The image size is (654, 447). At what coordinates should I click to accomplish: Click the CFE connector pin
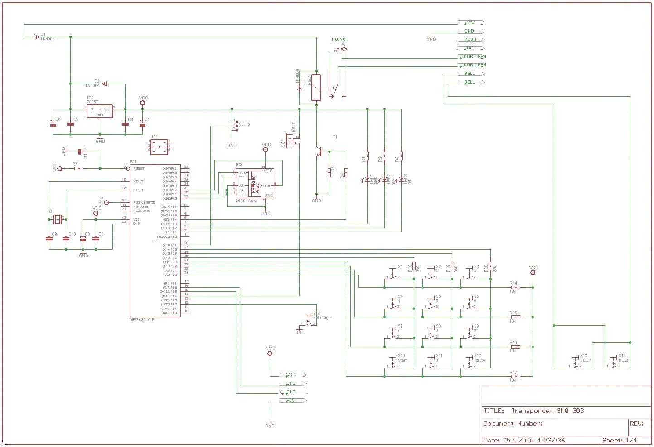(x=293, y=383)
